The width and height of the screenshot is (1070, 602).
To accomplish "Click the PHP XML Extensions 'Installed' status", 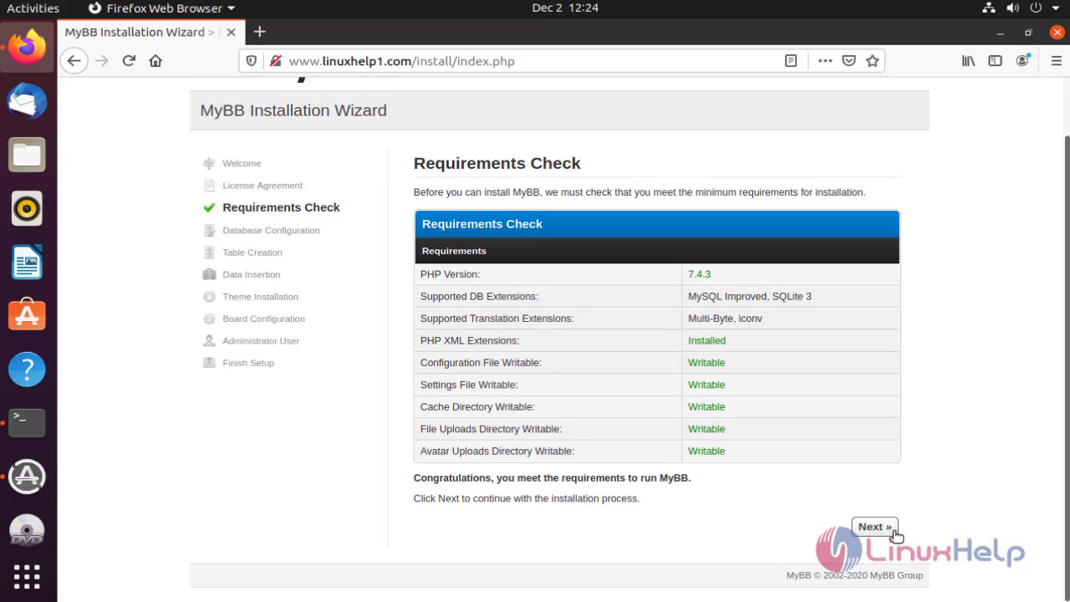I will 706,340.
